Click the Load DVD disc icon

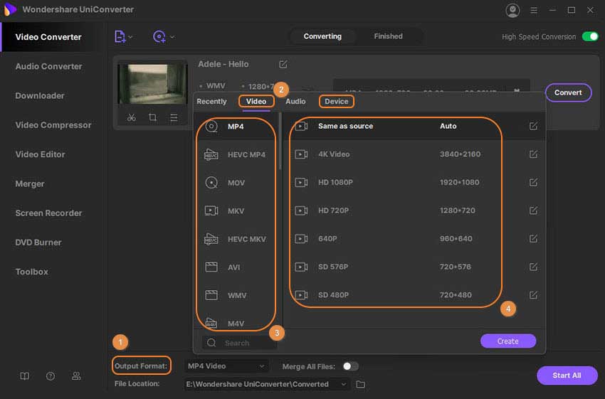[x=159, y=36]
